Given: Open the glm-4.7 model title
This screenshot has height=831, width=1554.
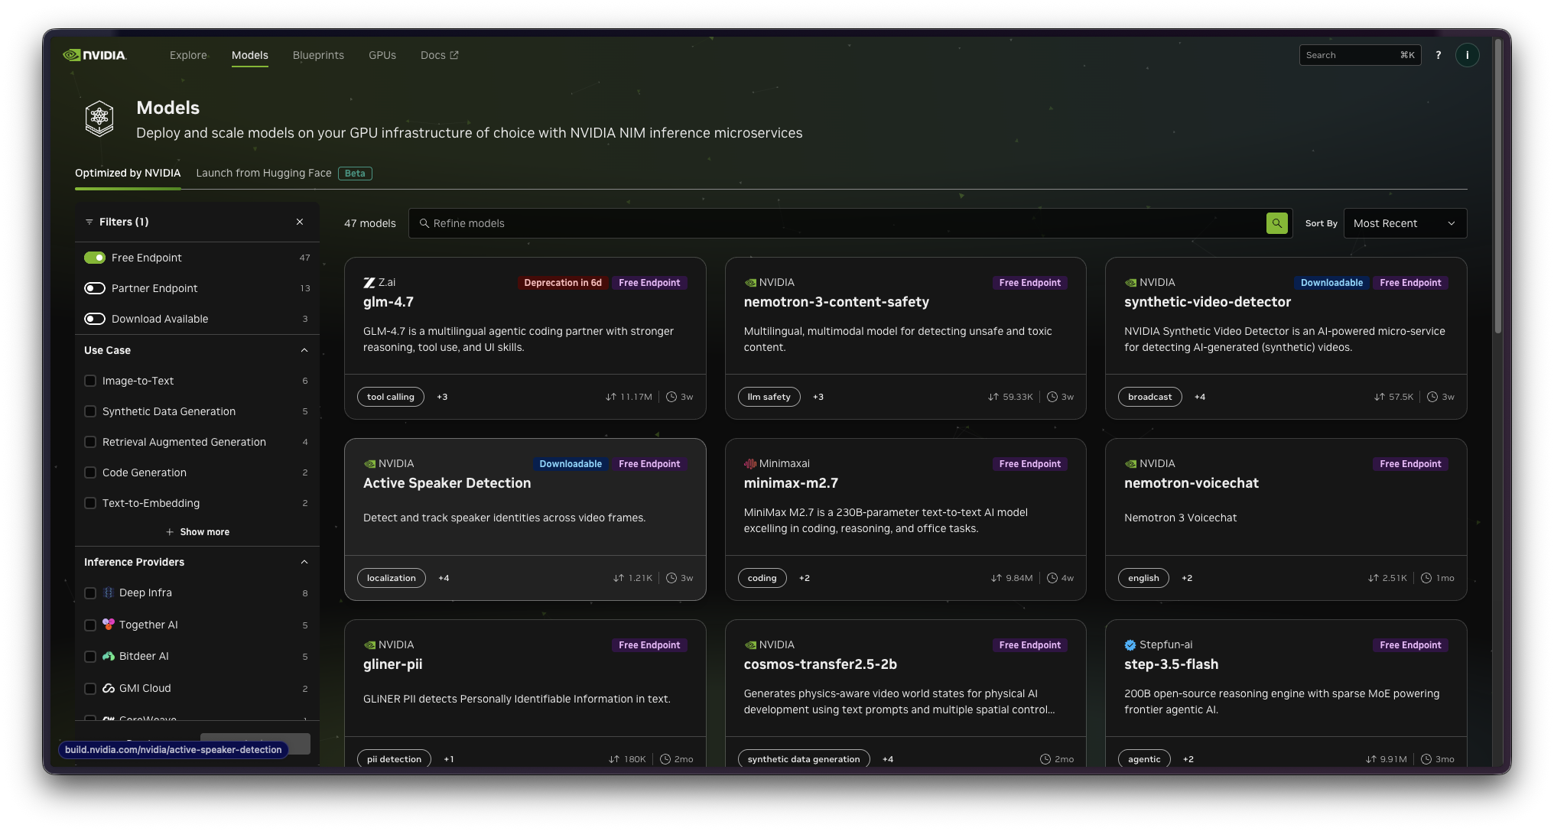Looking at the screenshot, I should 388,302.
